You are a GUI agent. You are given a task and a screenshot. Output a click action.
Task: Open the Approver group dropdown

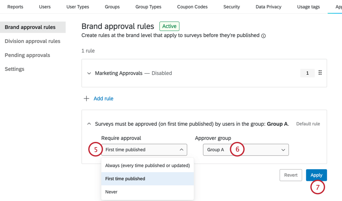click(x=245, y=150)
